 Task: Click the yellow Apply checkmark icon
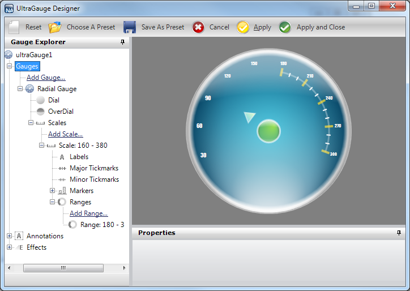[x=243, y=27]
